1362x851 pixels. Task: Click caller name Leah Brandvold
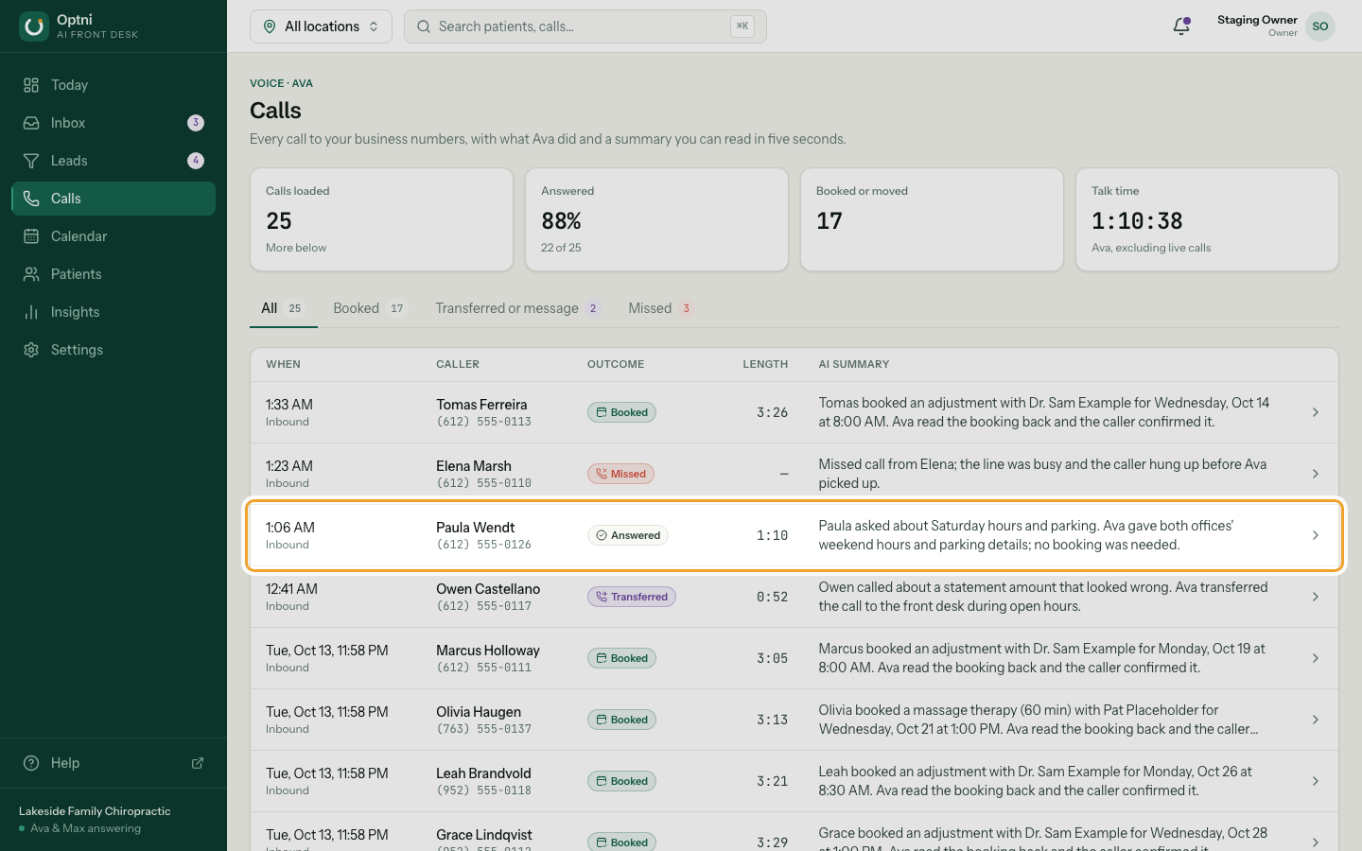click(483, 773)
